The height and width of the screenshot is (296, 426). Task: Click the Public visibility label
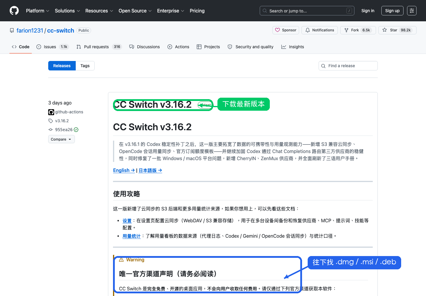84,30
